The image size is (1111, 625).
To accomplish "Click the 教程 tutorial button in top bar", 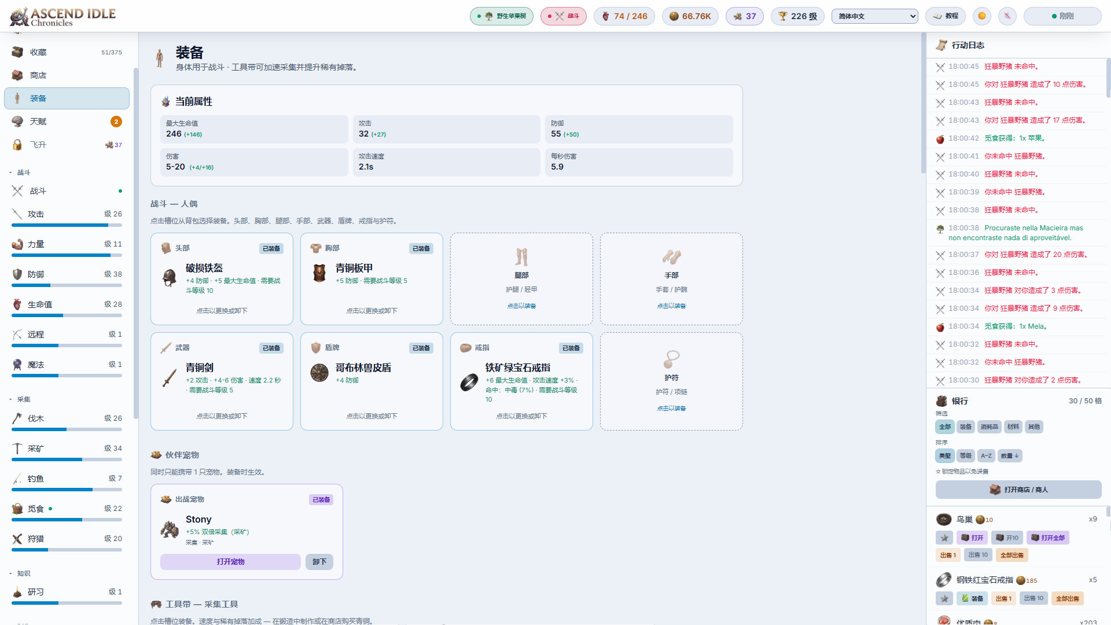I will pyautogui.click(x=946, y=16).
